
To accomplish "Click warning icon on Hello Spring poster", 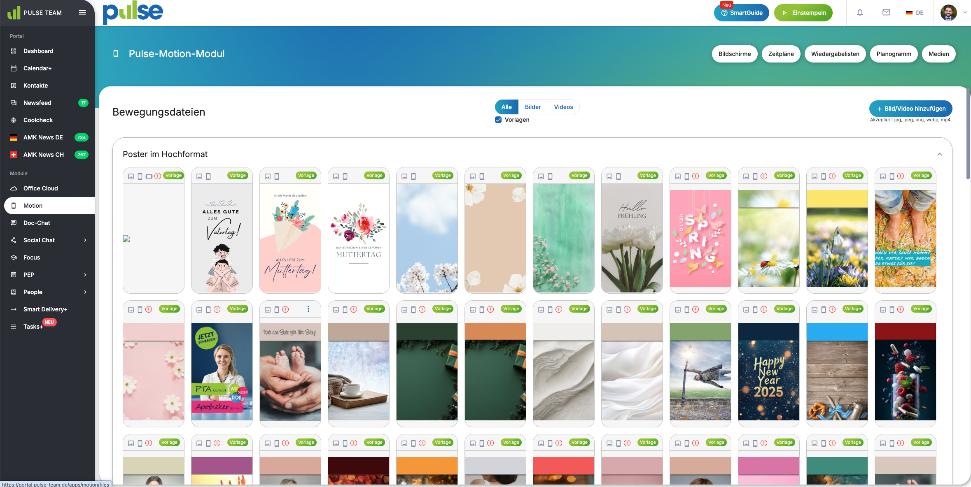I will pos(696,176).
